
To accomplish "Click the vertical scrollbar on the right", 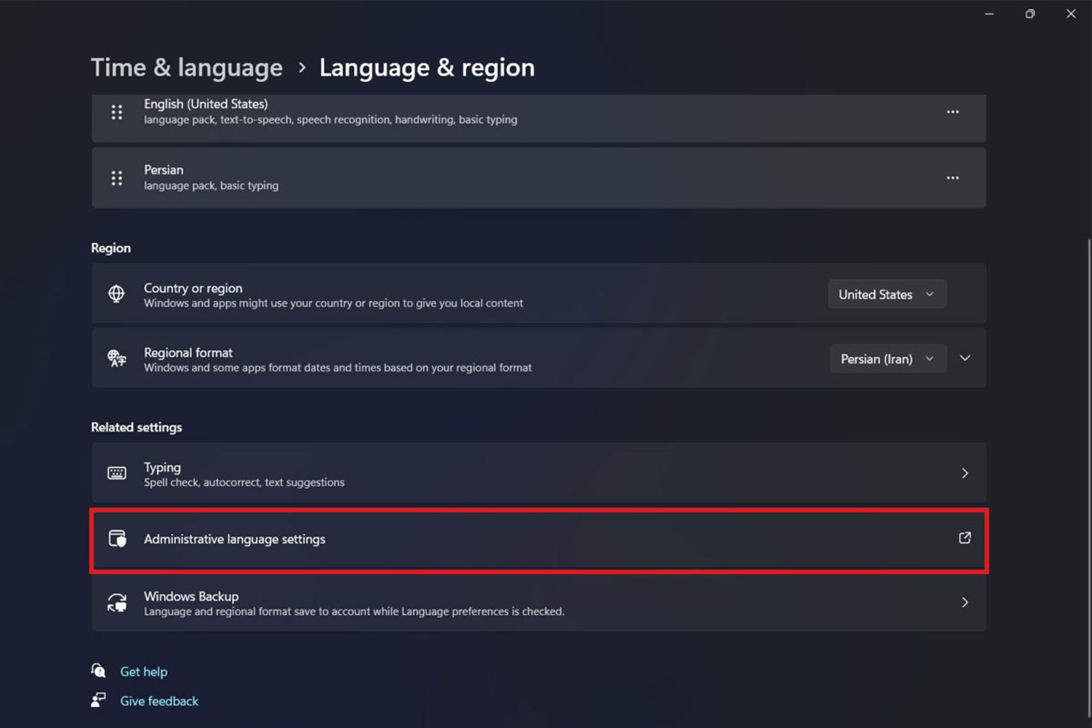I will coord(1089,478).
